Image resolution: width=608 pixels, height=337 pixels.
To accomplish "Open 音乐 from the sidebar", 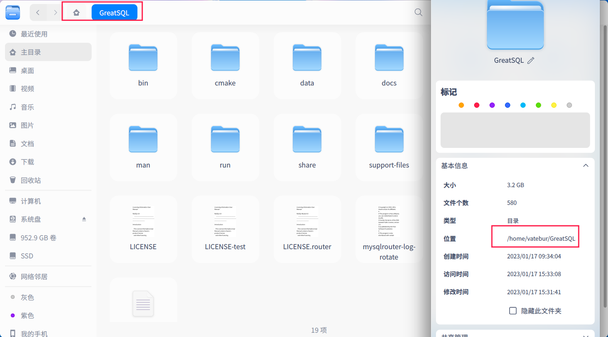I will (x=48, y=107).
